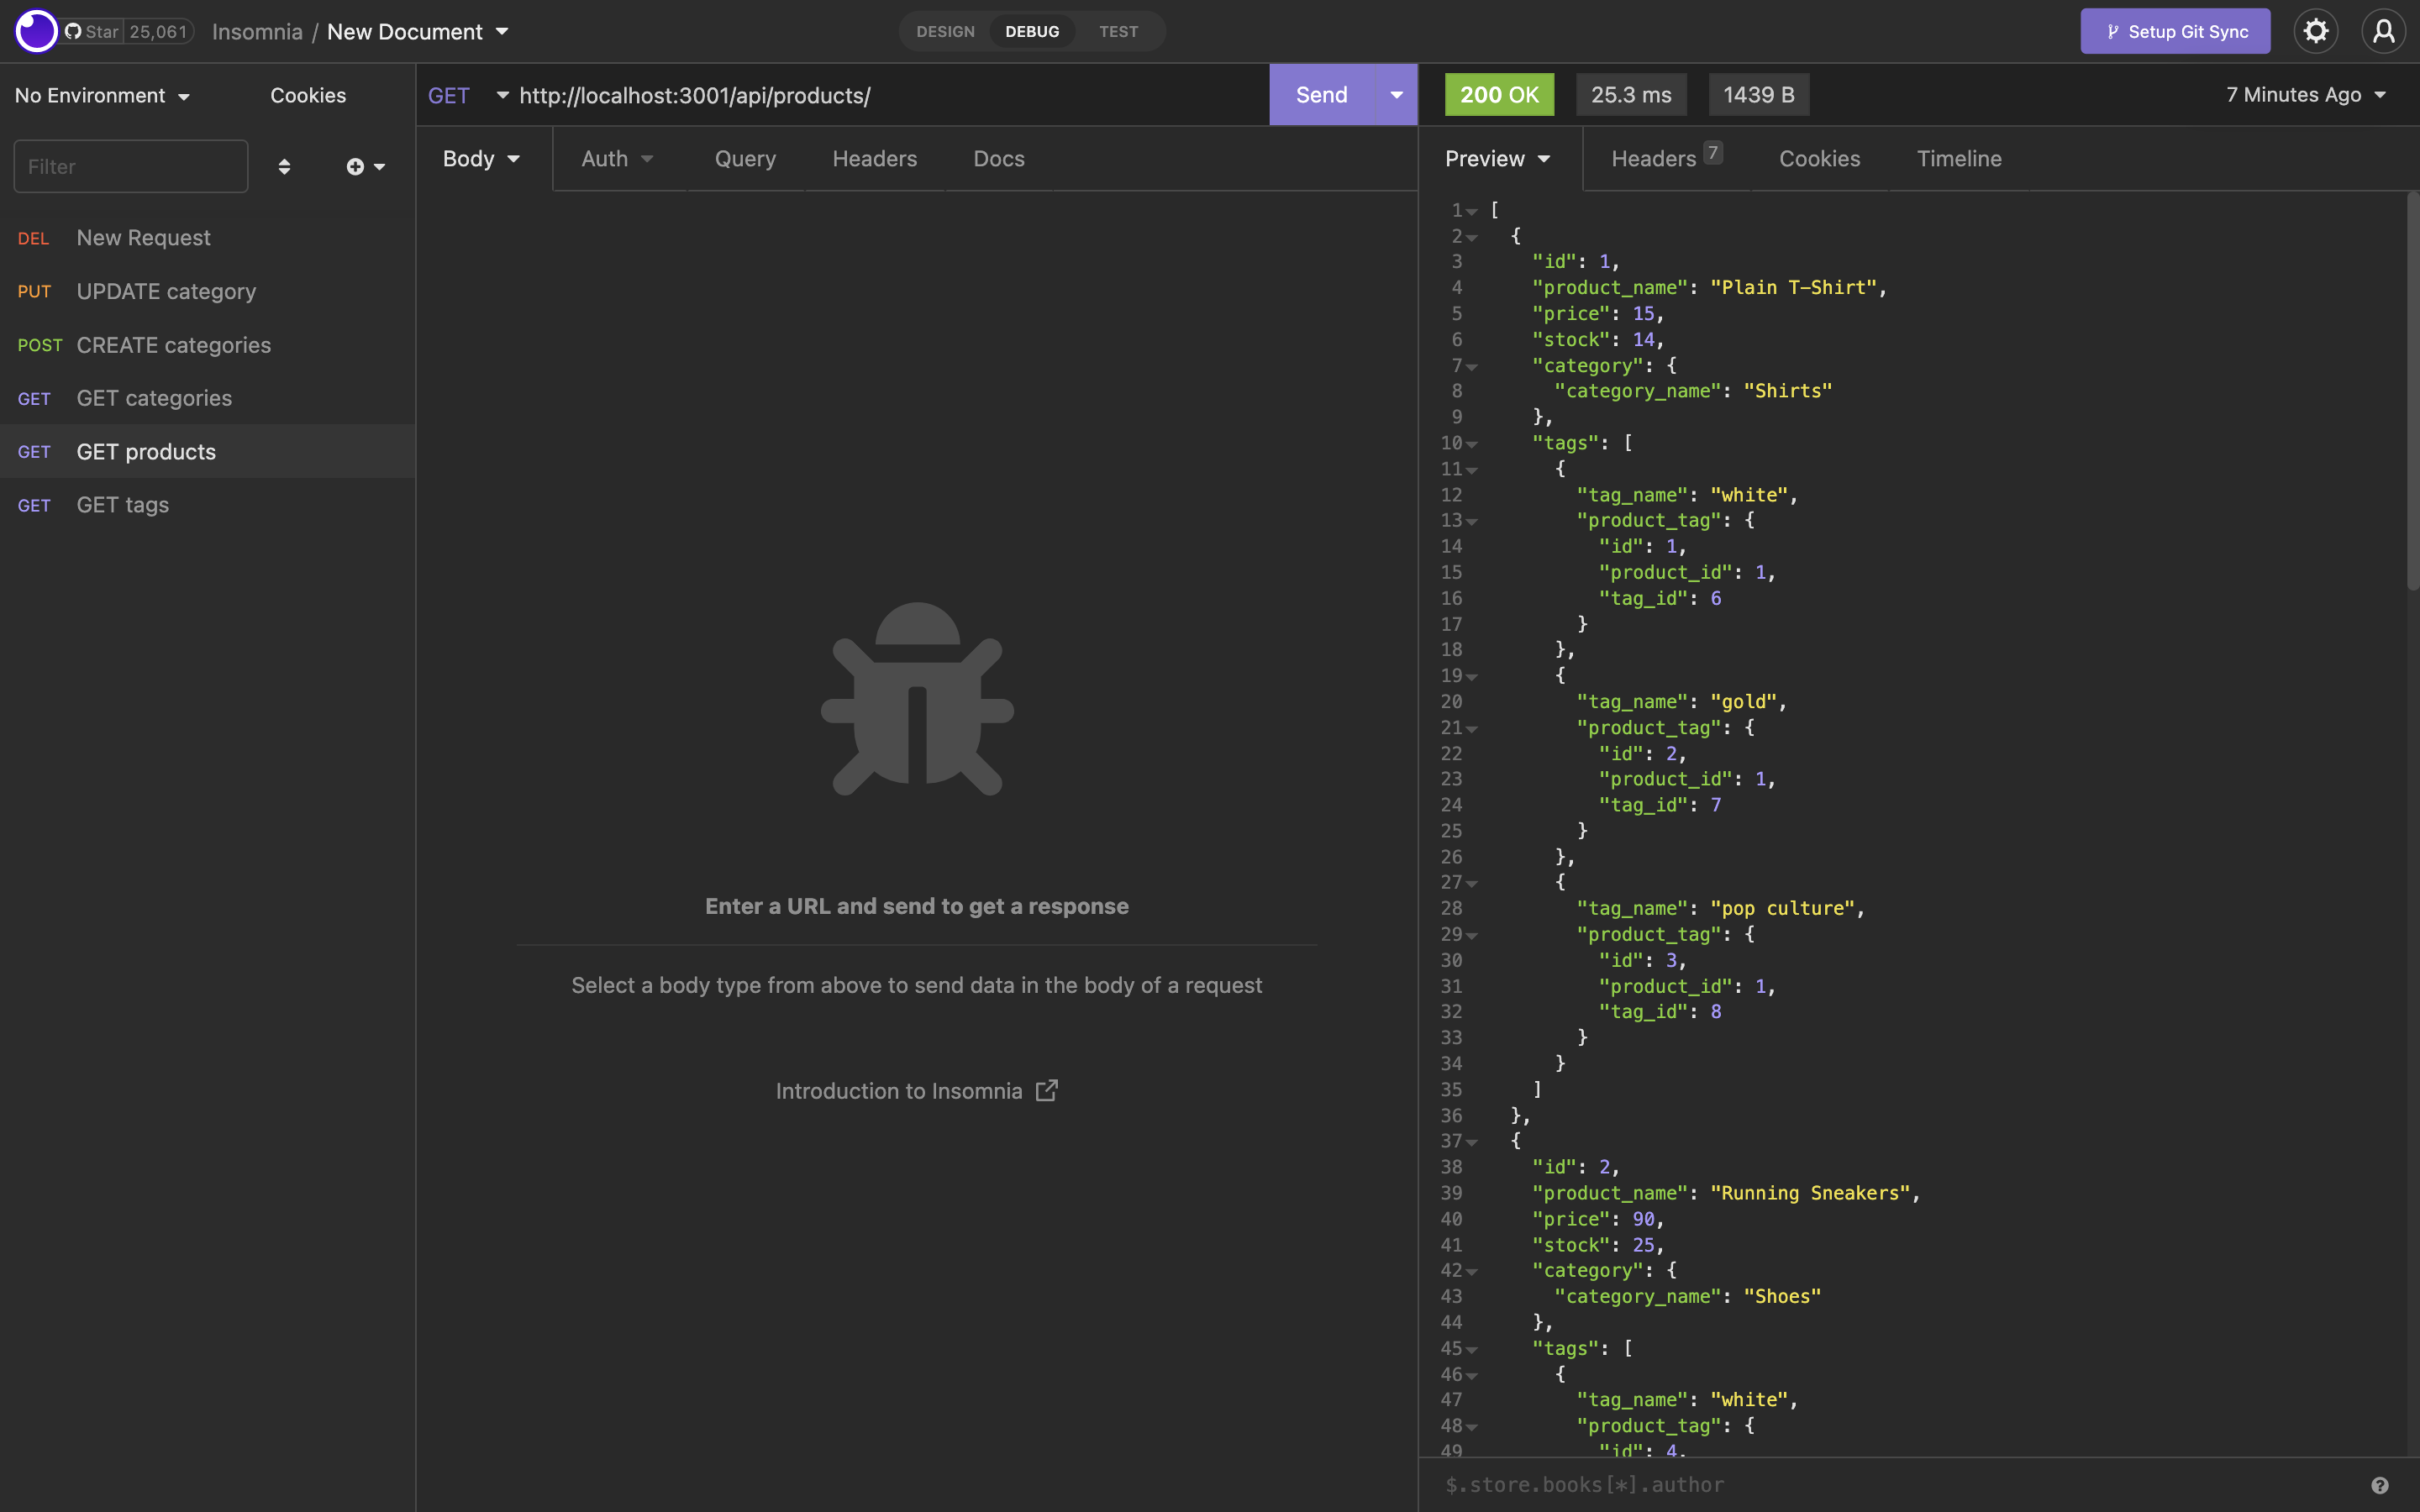Select the GET categories request

click(x=207, y=398)
